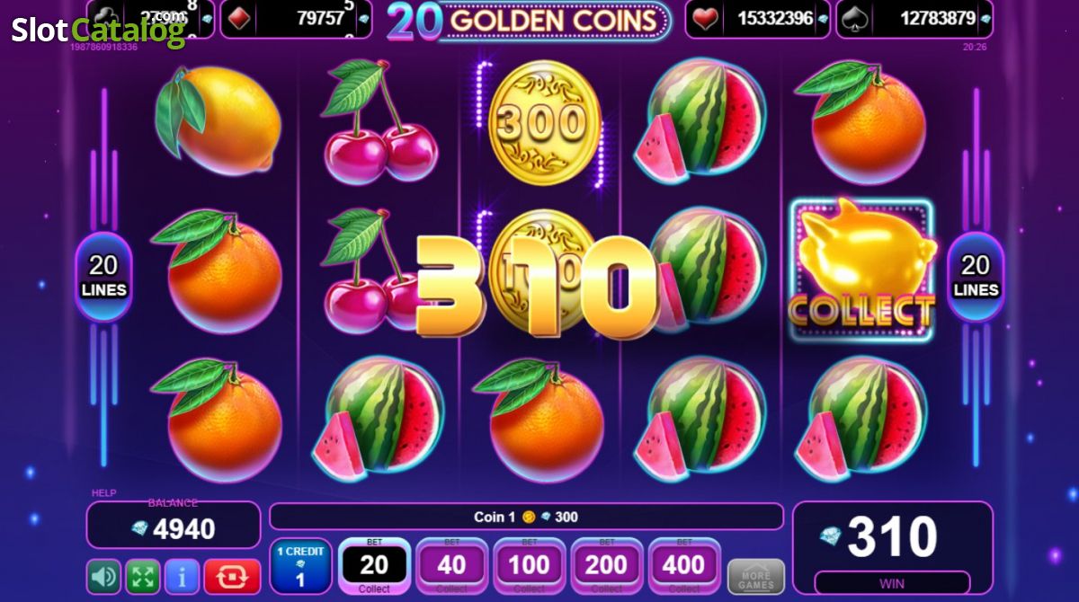
Task: Click the 300 golden coin symbol
Action: (544, 122)
